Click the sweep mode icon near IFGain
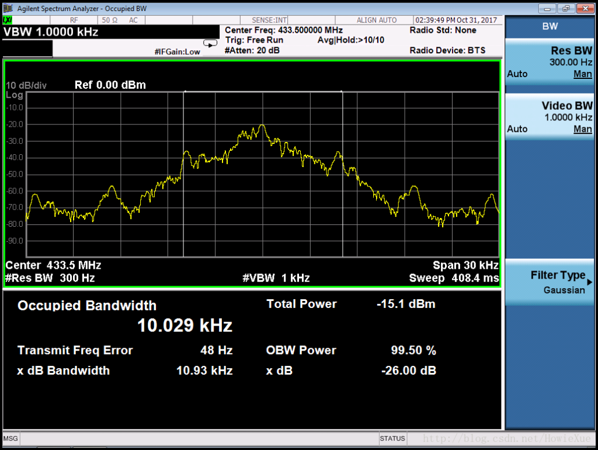This screenshot has height=450, width=598. pos(210,44)
